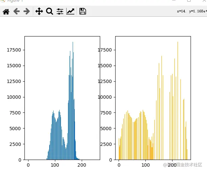Screen dimensions: 207x172
Task: Click the tallest blue bar in the left histogram
Action: [73, 101]
